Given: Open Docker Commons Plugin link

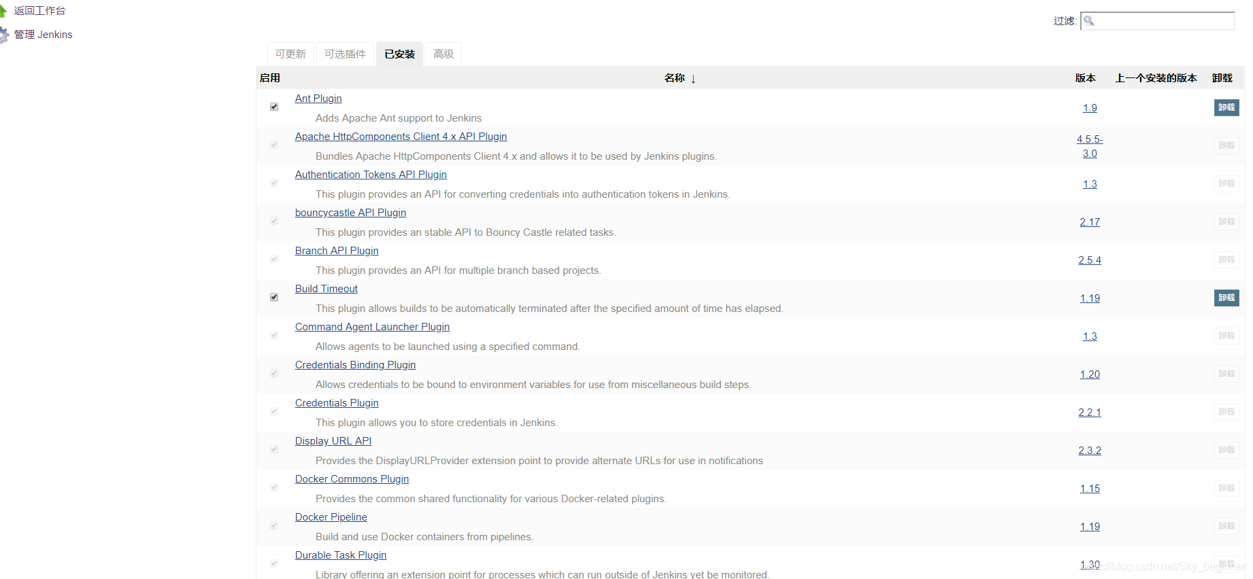Looking at the screenshot, I should pos(352,479).
